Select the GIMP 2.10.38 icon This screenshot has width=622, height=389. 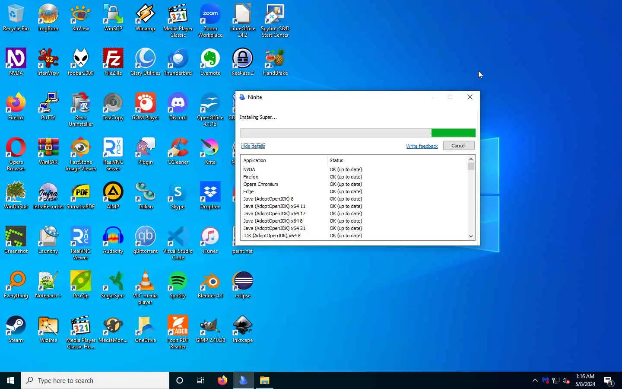pyautogui.click(x=210, y=329)
